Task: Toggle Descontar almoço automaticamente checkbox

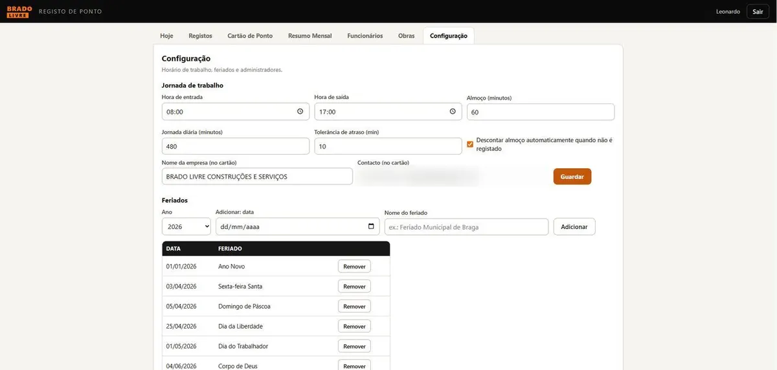Action: click(470, 144)
